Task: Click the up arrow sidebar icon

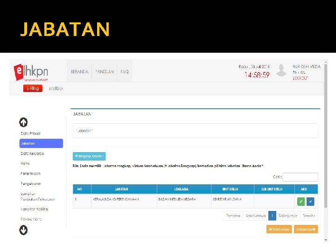Action: coord(23,122)
